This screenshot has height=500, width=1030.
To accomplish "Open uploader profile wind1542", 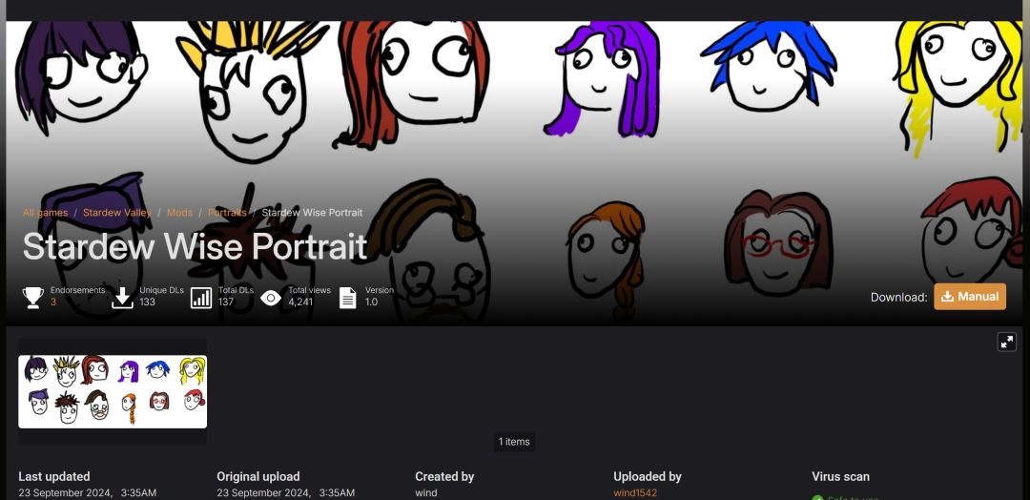I will tap(635, 492).
